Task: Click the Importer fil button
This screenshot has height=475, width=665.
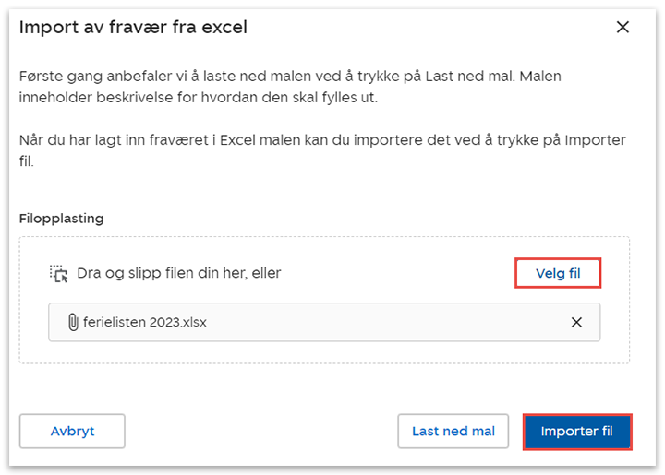Action: pyautogui.click(x=576, y=431)
